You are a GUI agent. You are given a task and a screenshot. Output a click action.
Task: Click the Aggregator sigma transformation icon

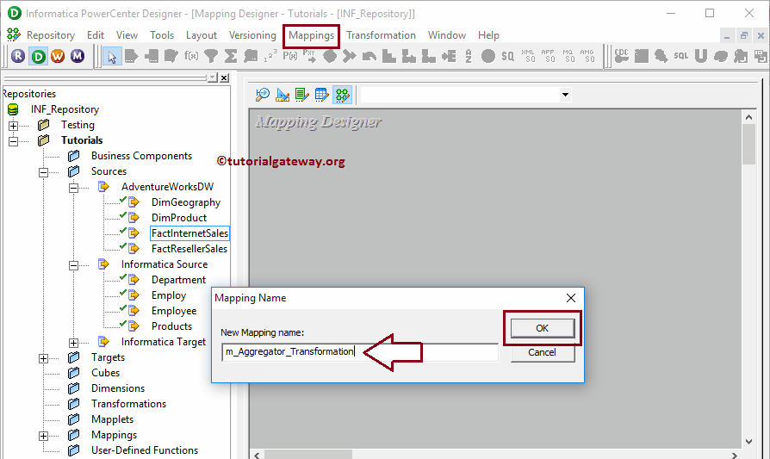(230, 56)
